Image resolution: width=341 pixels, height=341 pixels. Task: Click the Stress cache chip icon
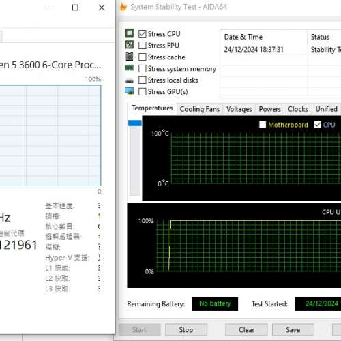(130, 56)
